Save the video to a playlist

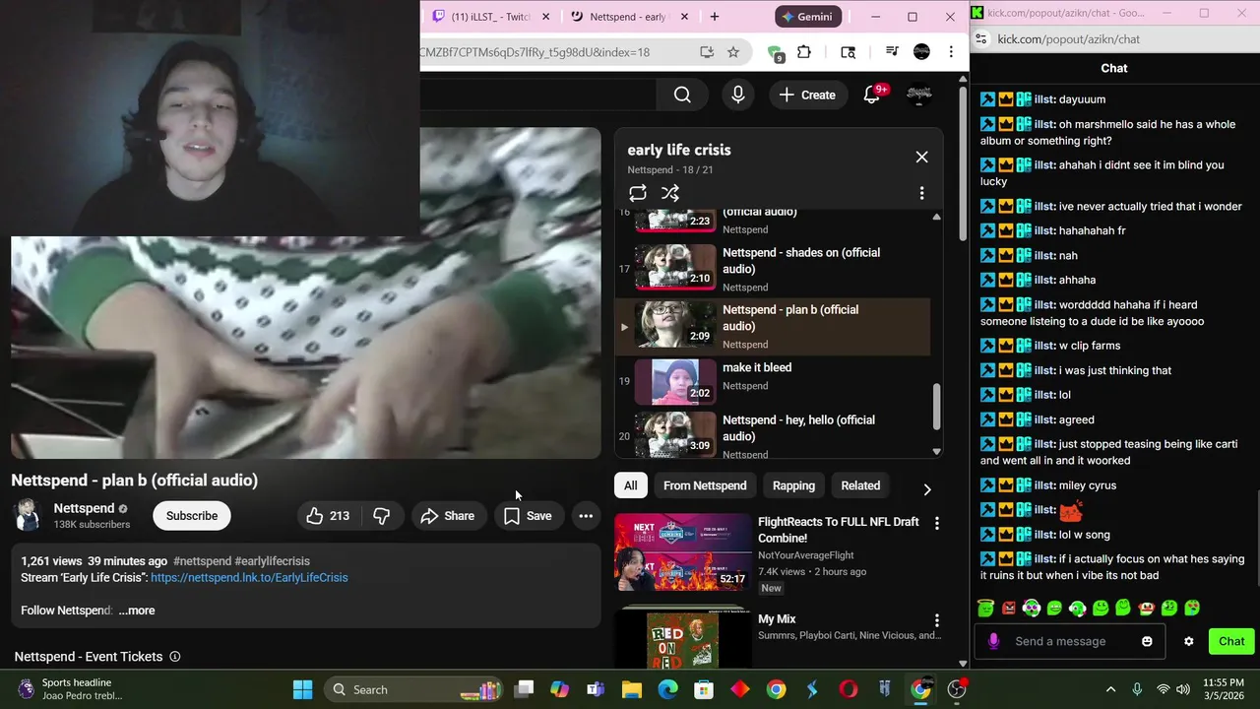pos(529,516)
